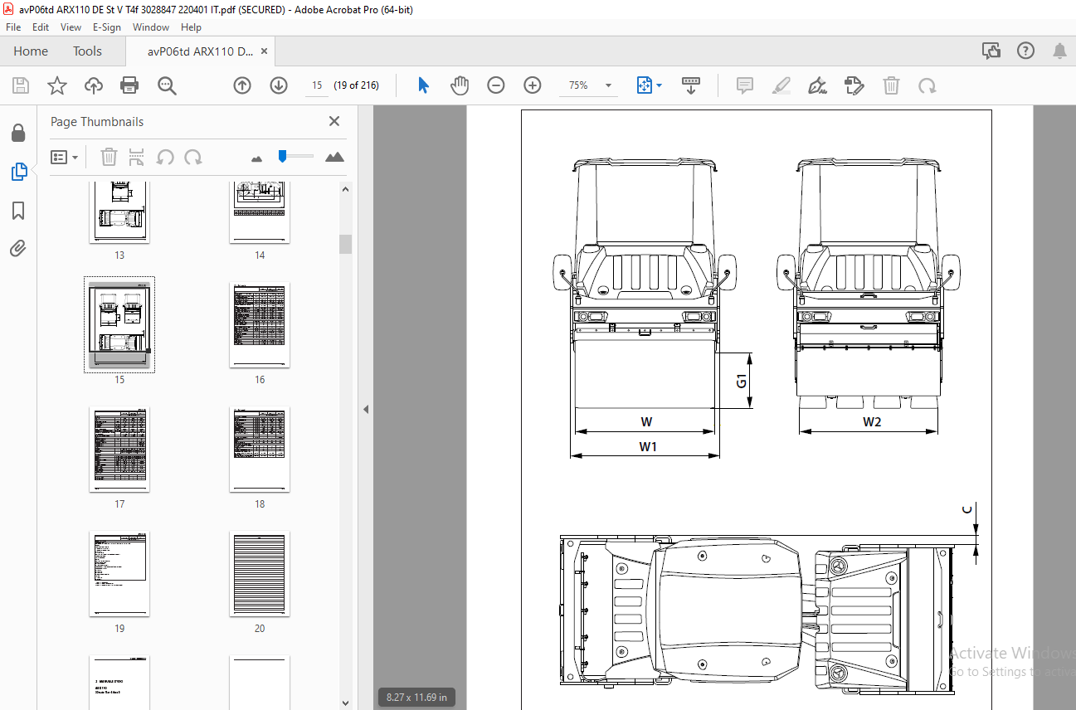Zoom in with the plus icon
This screenshot has width=1076, height=710.
tap(533, 85)
